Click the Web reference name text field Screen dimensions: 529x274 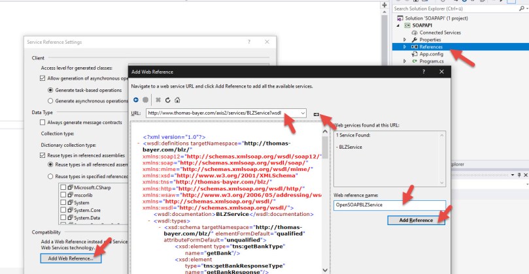click(x=388, y=205)
